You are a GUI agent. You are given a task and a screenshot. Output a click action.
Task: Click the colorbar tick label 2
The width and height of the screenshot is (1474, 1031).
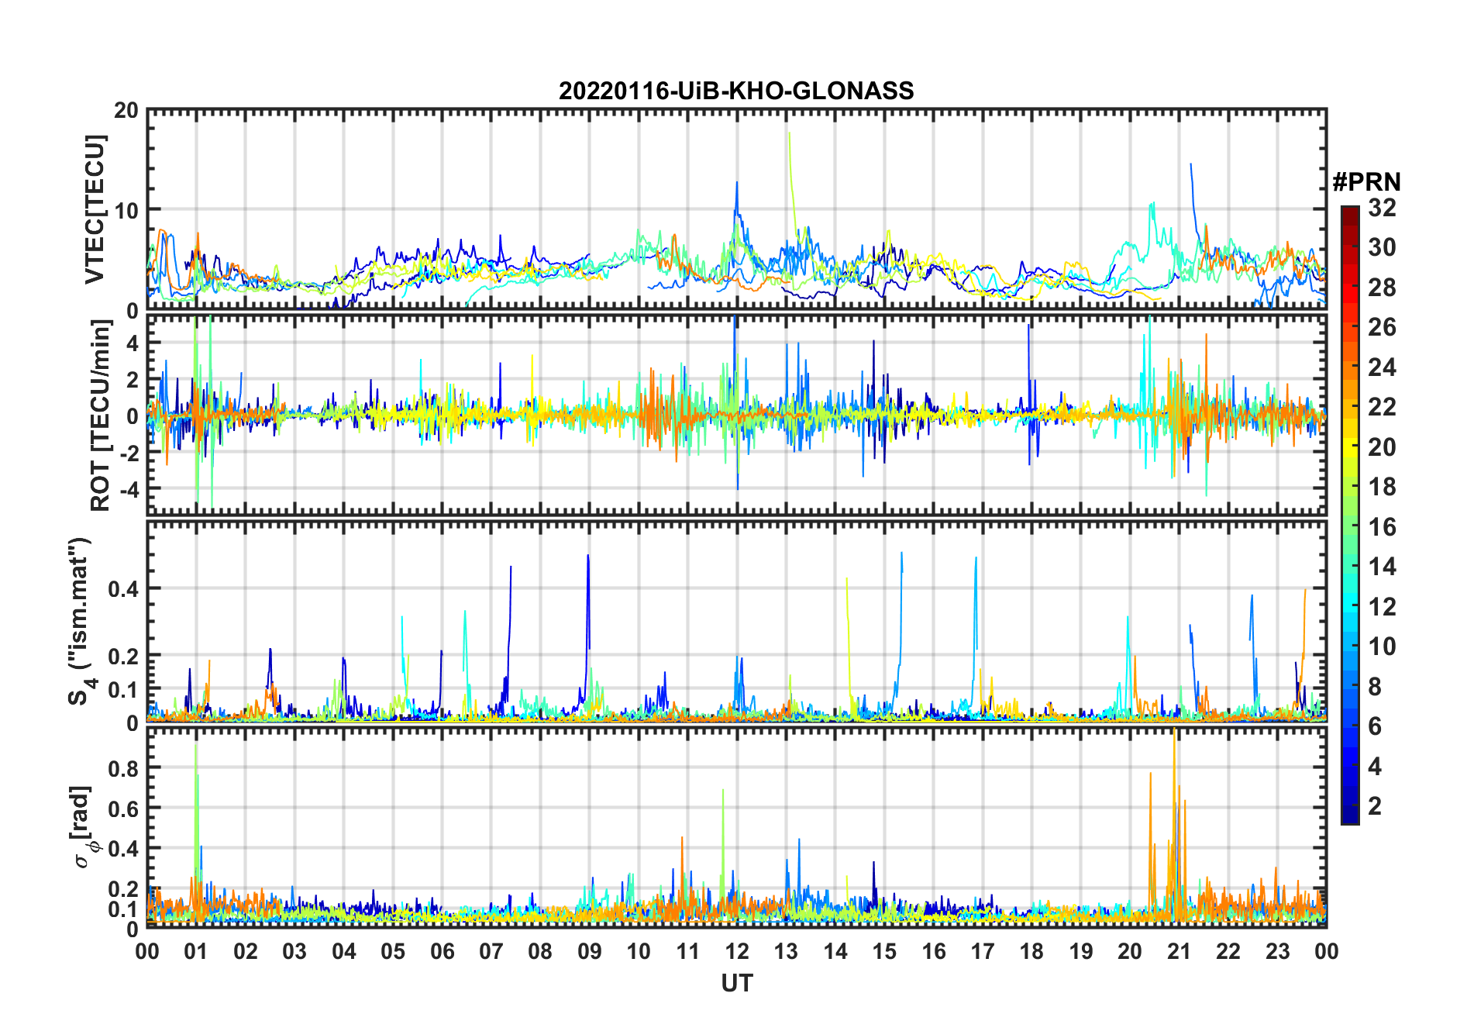[x=1375, y=805]
